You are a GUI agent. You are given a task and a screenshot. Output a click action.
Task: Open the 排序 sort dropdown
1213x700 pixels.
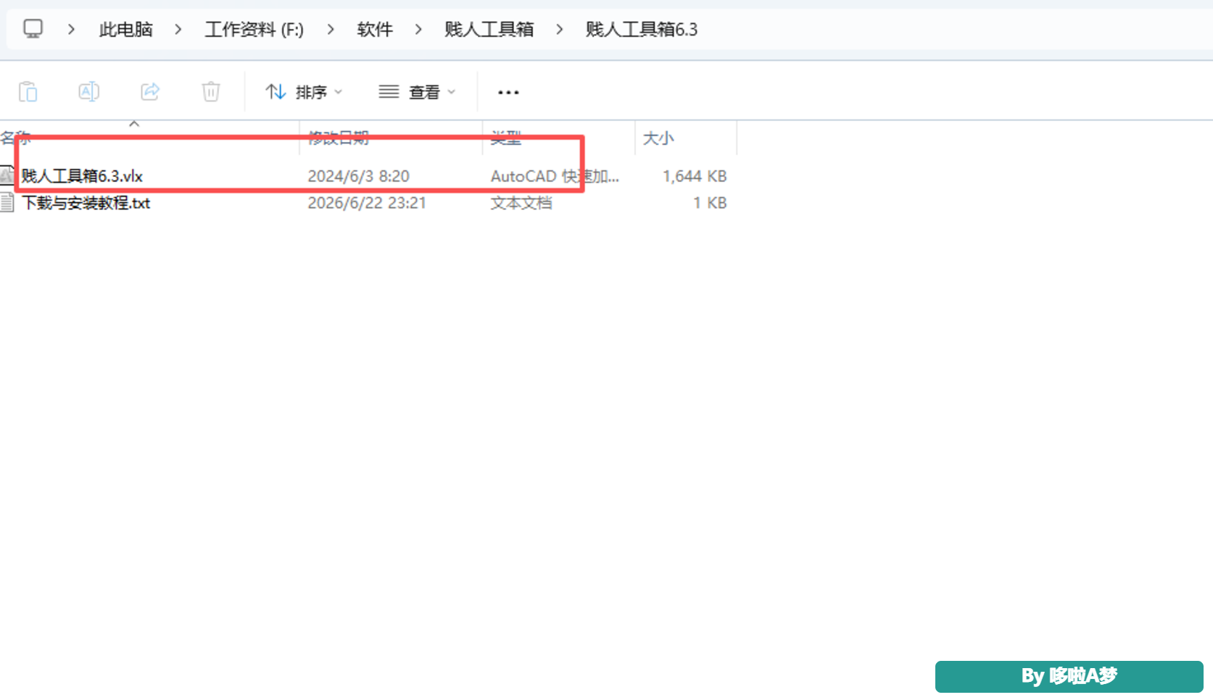(304, 92)
